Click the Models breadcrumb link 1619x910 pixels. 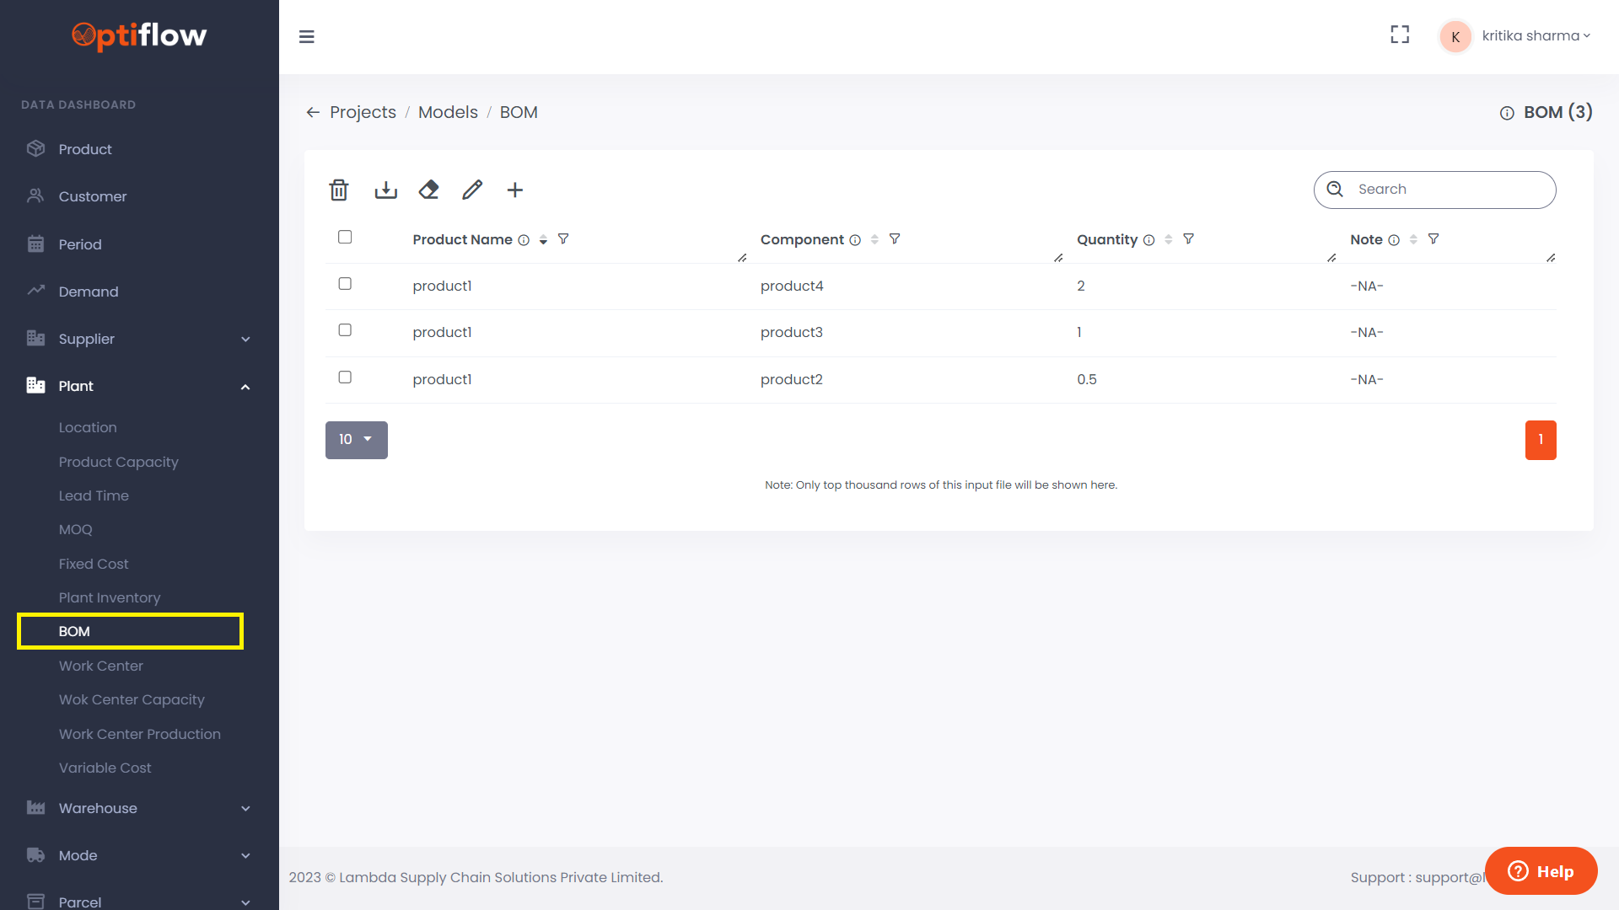[448, 113]
